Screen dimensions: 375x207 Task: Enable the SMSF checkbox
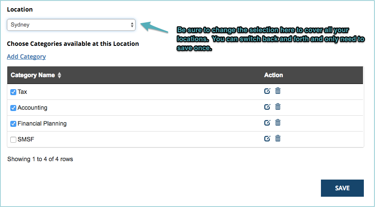coord(13,140)
